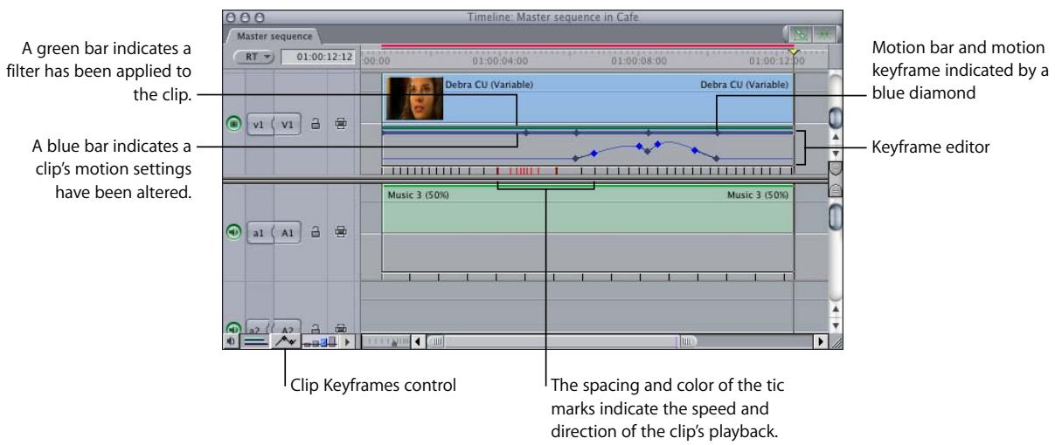This screenshot has width=1055, height=445.
Task: Toggle the Clip Overlays control
Action: (x=253, y=341)
